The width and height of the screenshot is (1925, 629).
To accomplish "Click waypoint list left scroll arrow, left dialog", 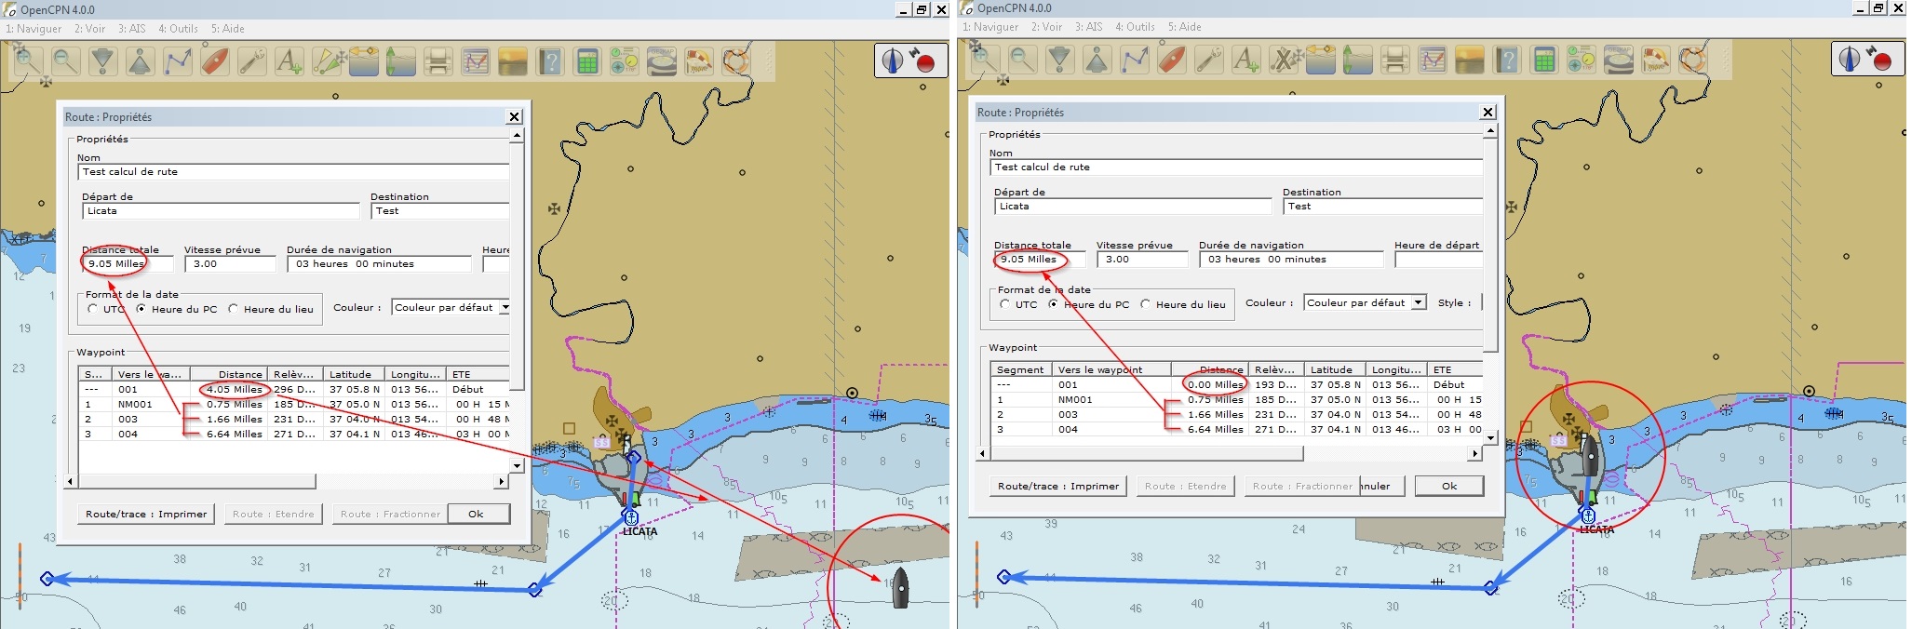I will pyautogui.click(x=70, y=481).
